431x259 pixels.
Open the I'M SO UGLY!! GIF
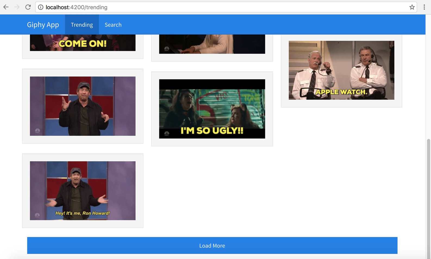pos(212,109)
